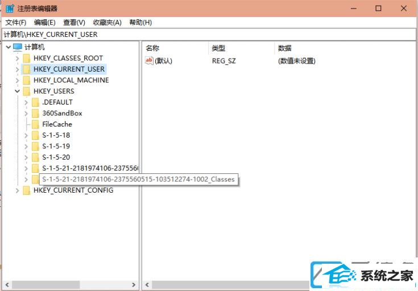The height and width of the screenshot is (291, 418).
Task: Expand HKEY_LOCAL_MACHINE key
Action: click(x=17, y=80)
